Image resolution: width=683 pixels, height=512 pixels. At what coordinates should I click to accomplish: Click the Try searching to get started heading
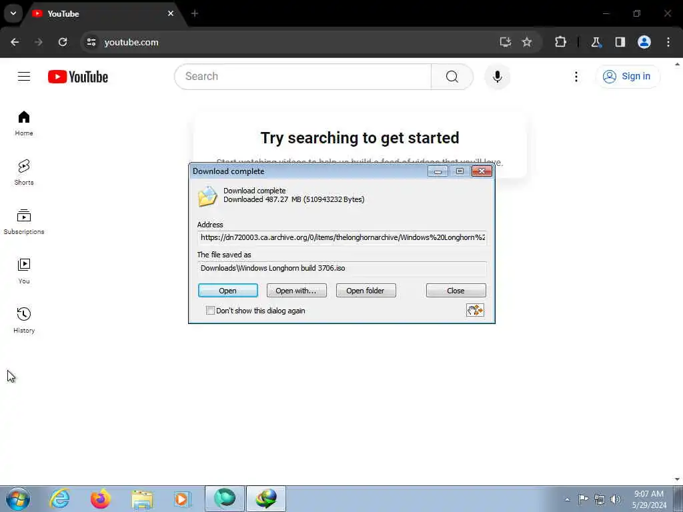click(360, 138)
